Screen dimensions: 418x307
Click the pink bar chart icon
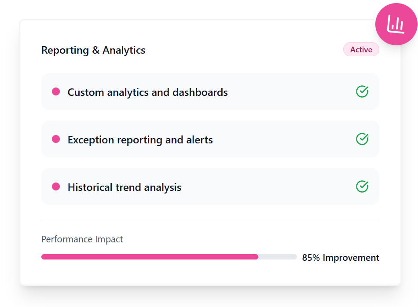pos(396,24)
